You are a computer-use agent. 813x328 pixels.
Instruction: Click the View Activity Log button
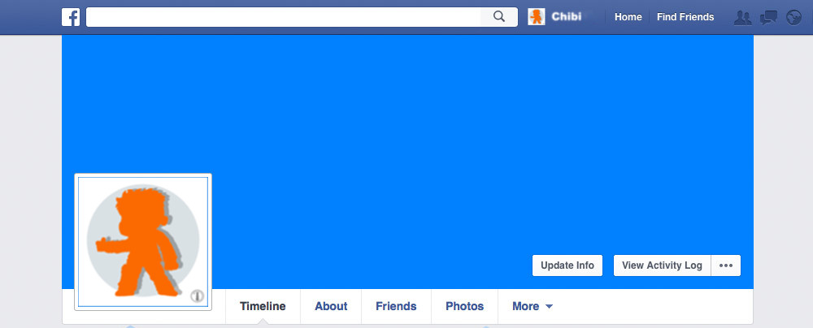click(662, 265)
